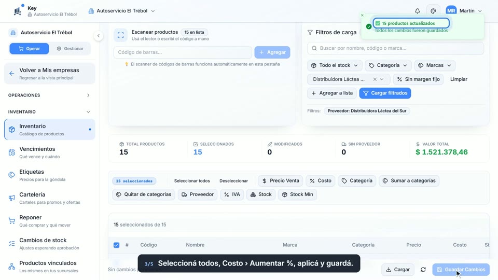Click the Código column header

coord(149,245)
